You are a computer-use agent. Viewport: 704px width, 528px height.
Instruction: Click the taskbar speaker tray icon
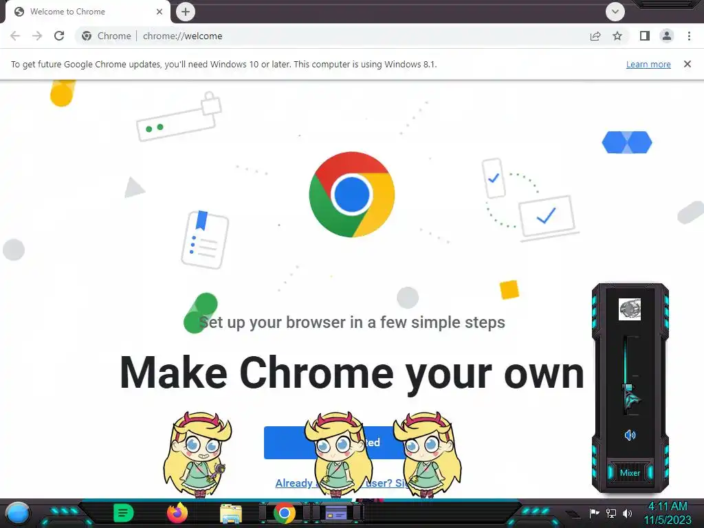point(628,513)
